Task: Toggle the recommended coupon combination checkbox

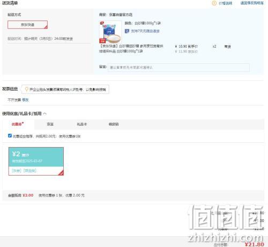Action: pyautogui.click(x=10, y=136)
